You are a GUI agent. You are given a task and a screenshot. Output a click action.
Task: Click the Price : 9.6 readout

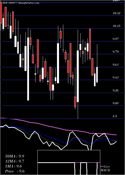point(15,171)
